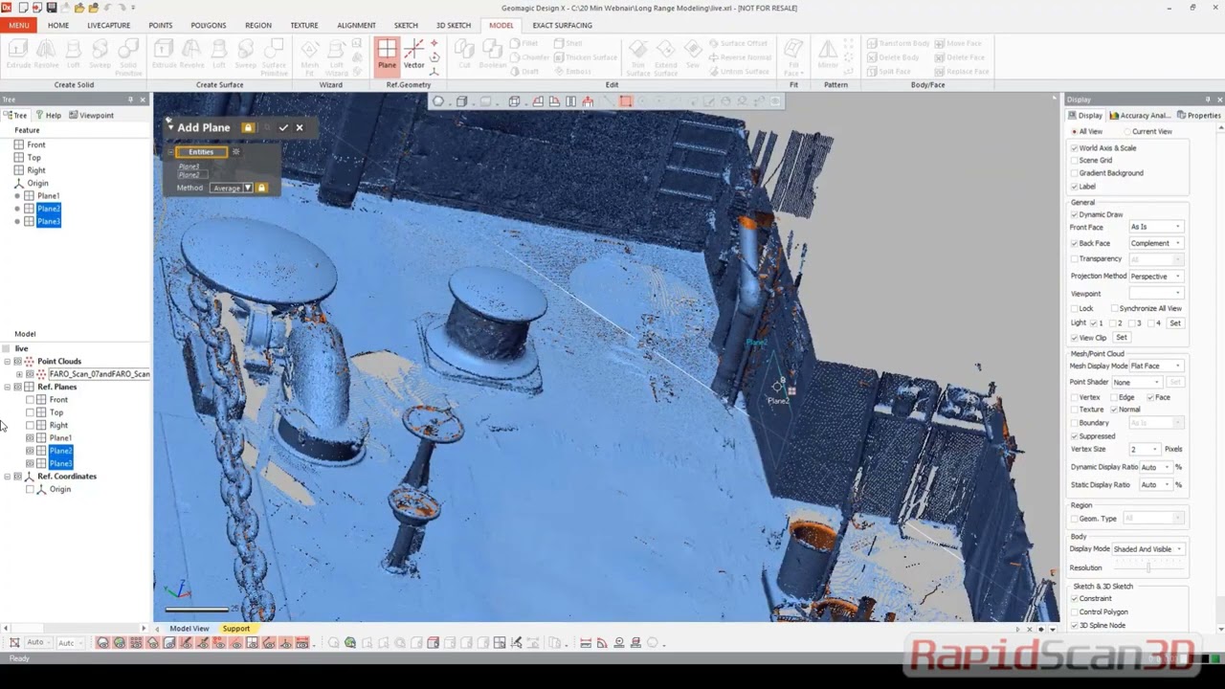Image resolution: width=1225 pixels, height=689 pixels.
Task: Open the Mesh Display Mode dropdown
Action: [1156, 366]
